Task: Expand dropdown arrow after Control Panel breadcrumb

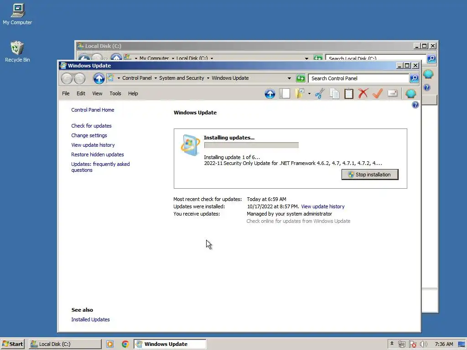Action: tap(156, 78)
